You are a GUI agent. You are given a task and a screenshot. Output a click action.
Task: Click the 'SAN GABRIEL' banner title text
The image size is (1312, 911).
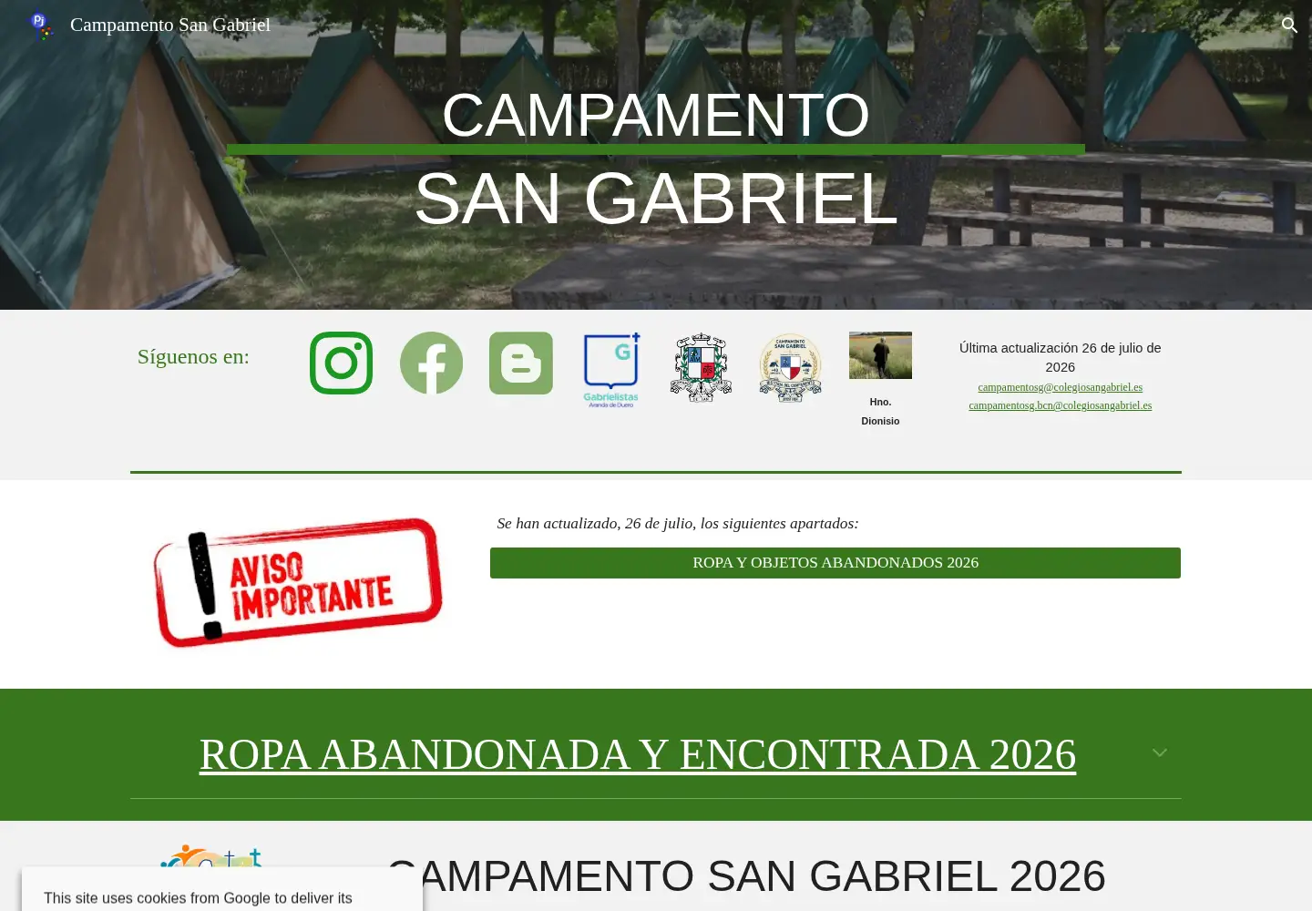pyautogui.click(x=656, y=199)
